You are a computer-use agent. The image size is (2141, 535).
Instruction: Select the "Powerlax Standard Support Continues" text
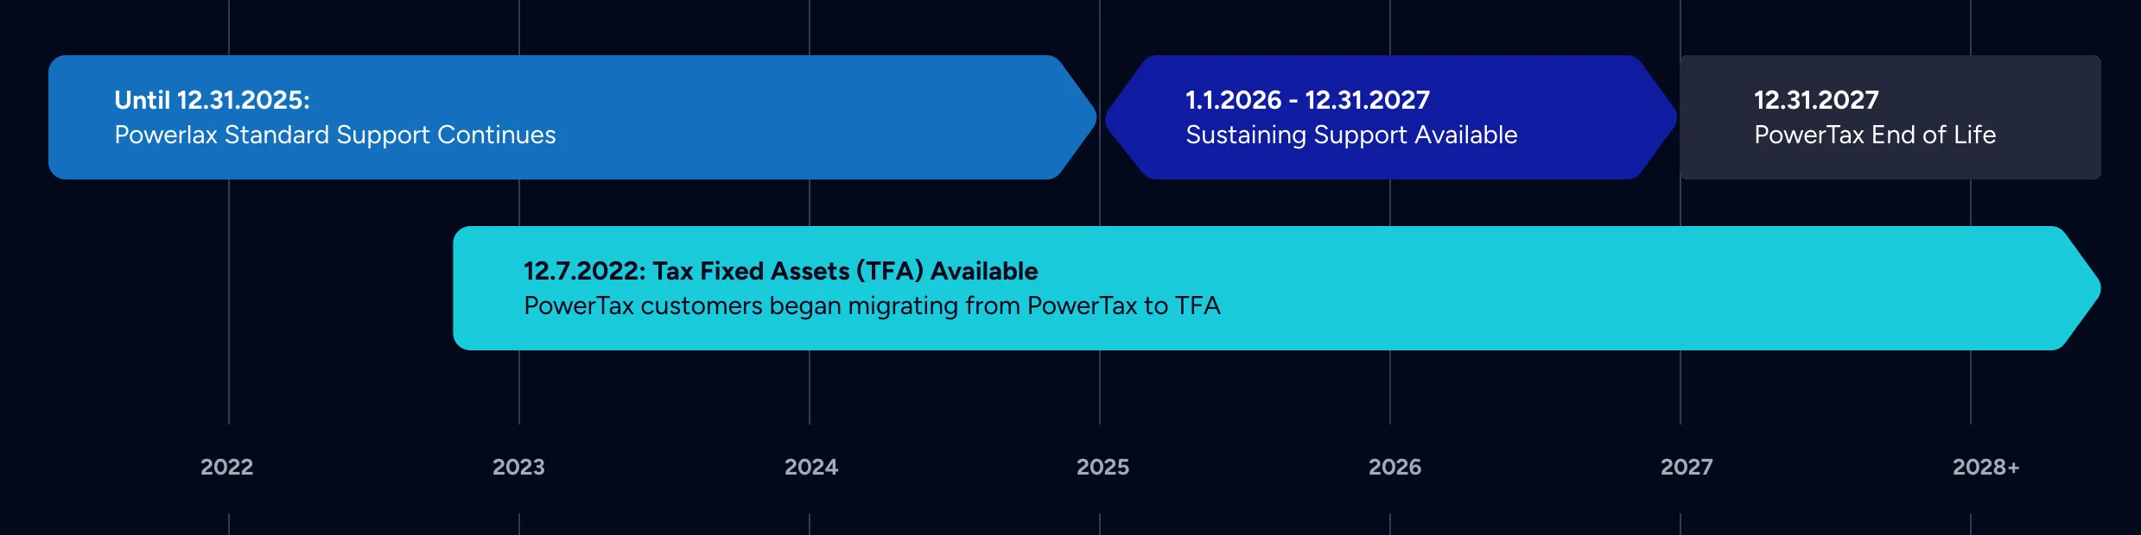click(x=335, y=135)
